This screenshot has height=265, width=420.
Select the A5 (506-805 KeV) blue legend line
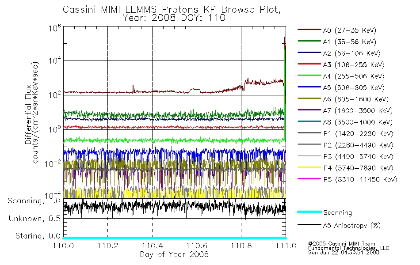[309, 87]
